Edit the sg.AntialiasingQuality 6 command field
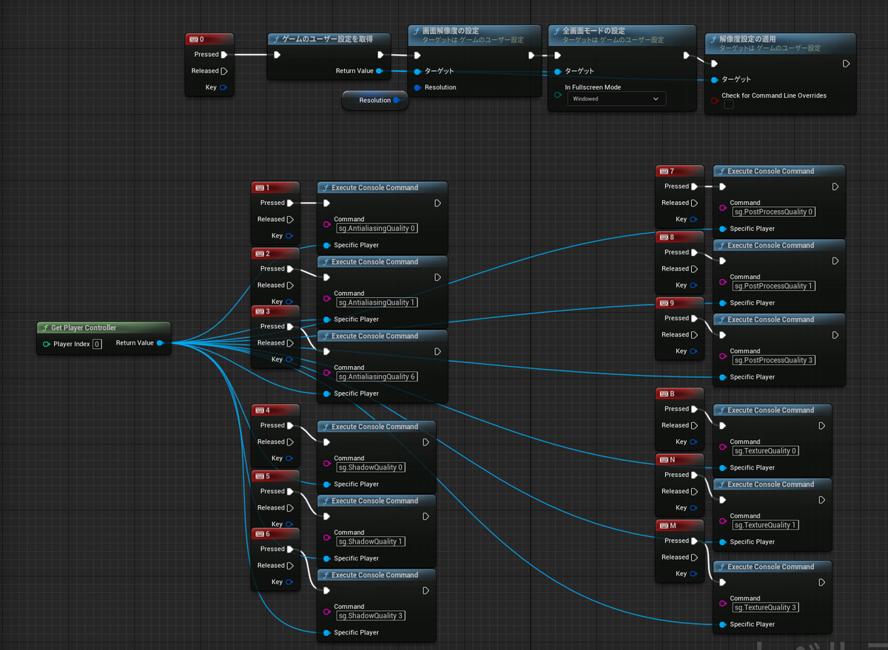The width and height of the screenshot is (888, 650). click(377, 376)
